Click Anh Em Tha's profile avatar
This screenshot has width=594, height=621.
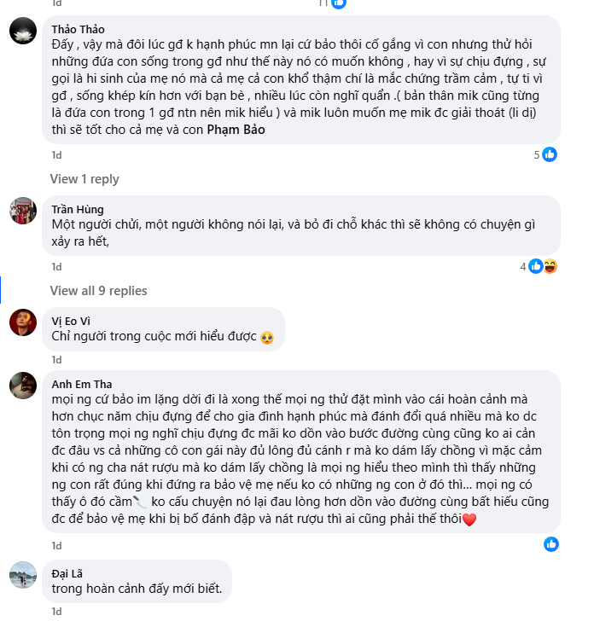pos(22,386)
